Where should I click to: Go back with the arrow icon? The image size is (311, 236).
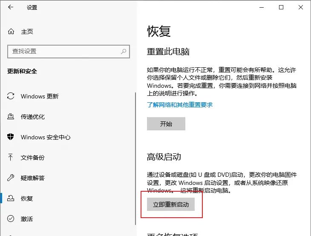[x=11, y=7]
